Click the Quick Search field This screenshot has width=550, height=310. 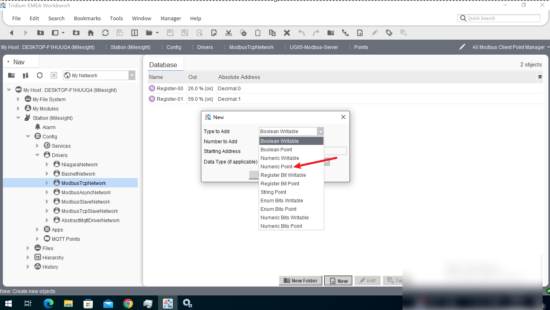click(499, 18)
